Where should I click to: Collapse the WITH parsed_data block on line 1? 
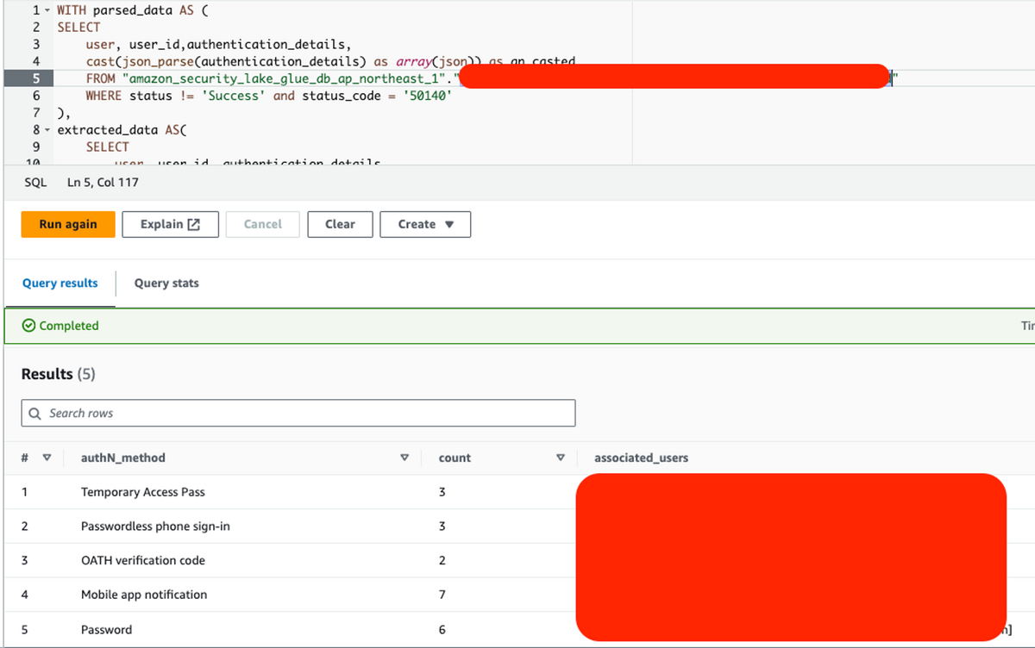pos(45,11)
